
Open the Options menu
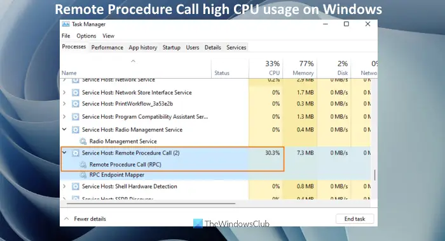pos(86,36)
